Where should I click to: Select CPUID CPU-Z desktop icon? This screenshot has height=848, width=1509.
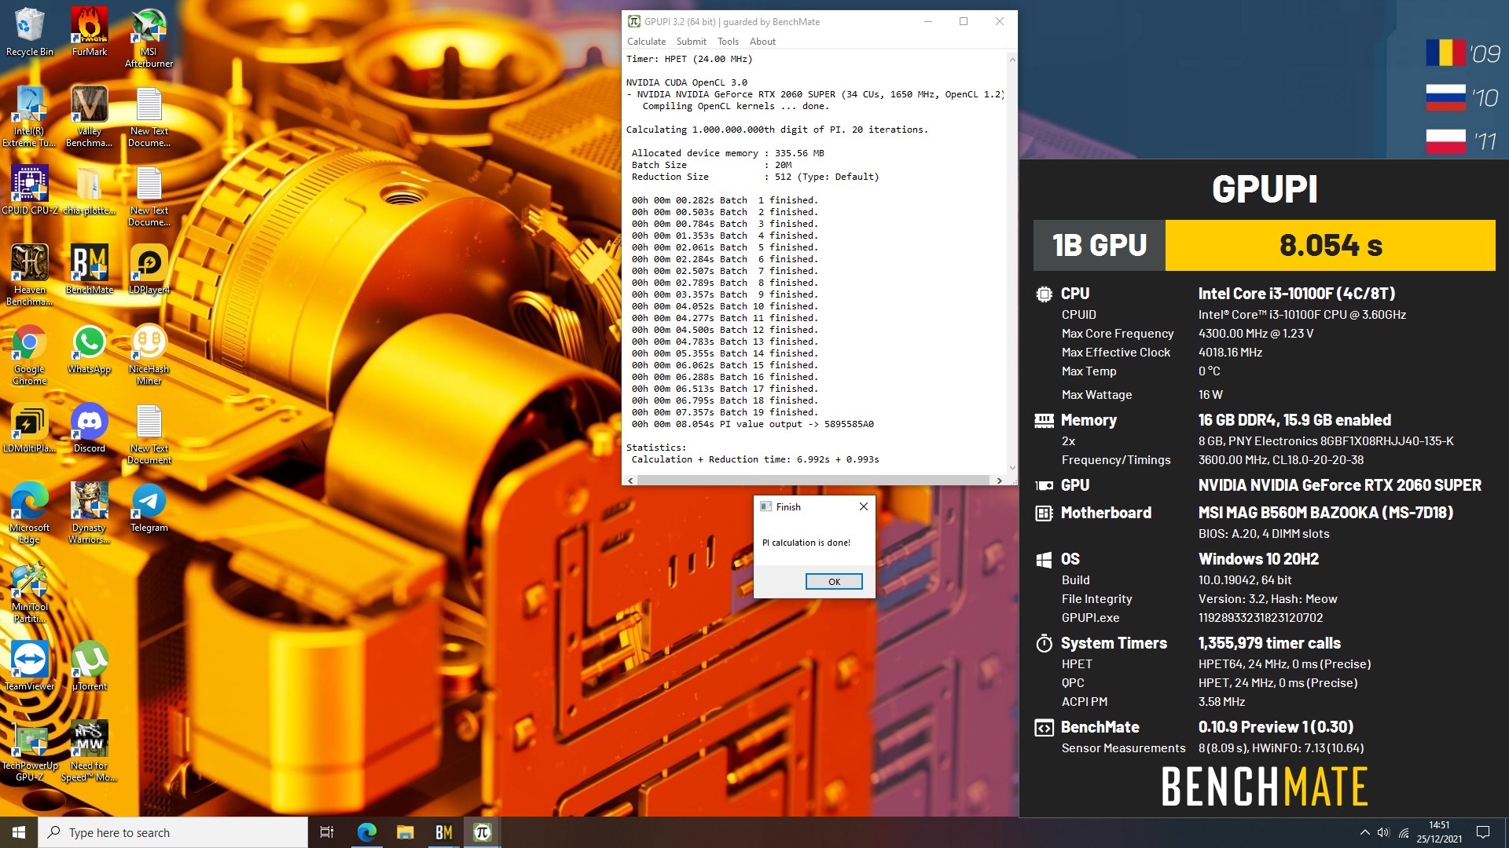(30, 189)
